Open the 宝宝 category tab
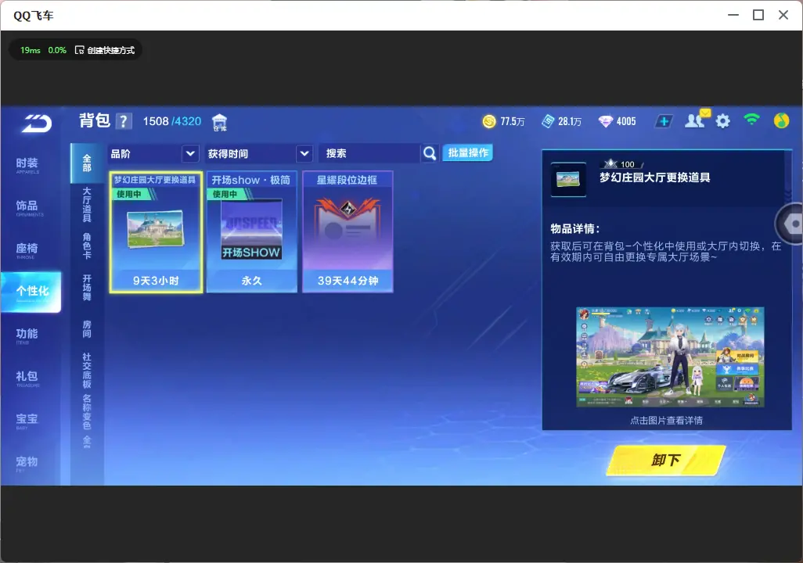The height and width of the screenshot is (563, 803). pyautogui.click(x=27, y=420)
